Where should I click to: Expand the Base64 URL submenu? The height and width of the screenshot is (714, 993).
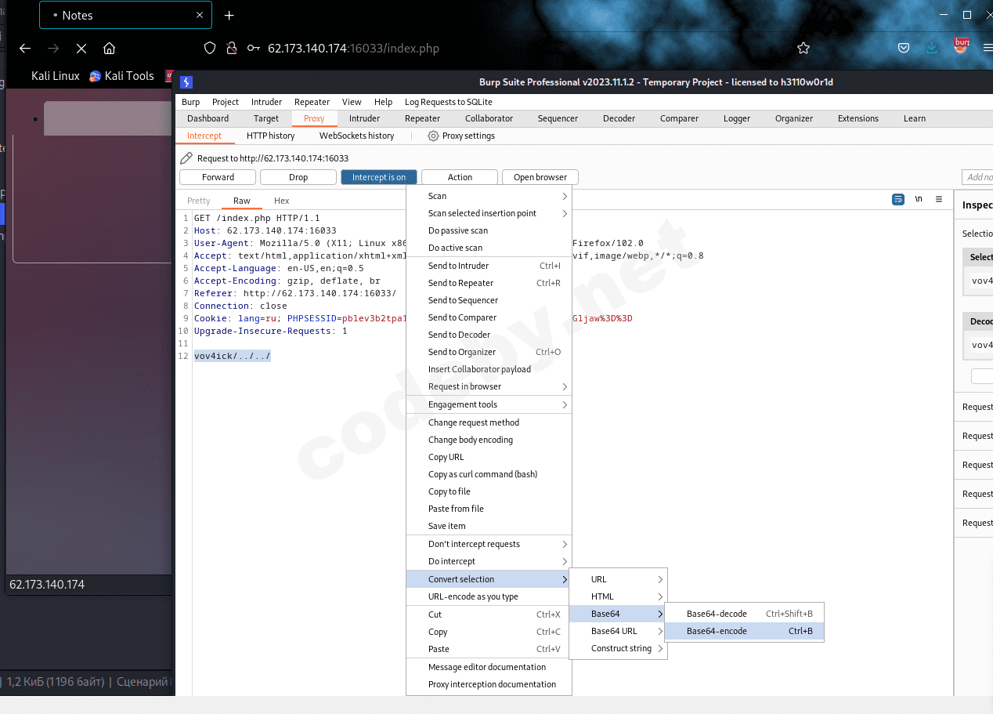pyautogui.click(x=614, y=631)
